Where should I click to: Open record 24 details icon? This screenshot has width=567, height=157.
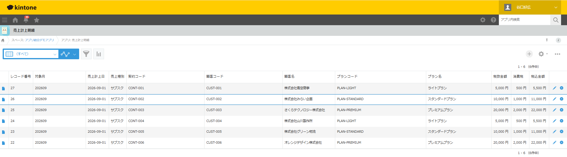(4, 121)
